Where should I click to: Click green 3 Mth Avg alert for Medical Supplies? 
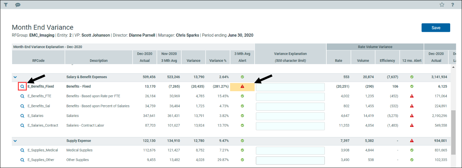point(242,150)
